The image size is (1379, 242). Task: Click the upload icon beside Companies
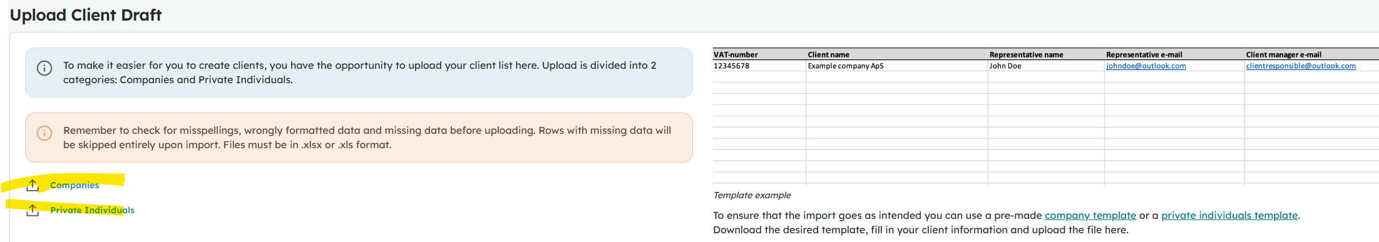[33, 185]
